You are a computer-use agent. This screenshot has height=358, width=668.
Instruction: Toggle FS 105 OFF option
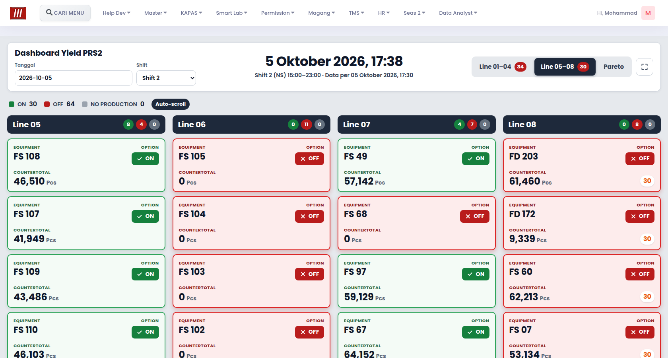(309, 159)
